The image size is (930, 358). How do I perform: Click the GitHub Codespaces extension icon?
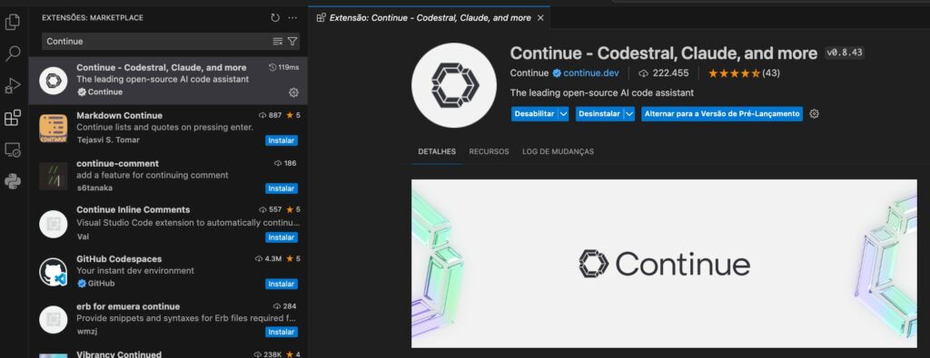54,272
